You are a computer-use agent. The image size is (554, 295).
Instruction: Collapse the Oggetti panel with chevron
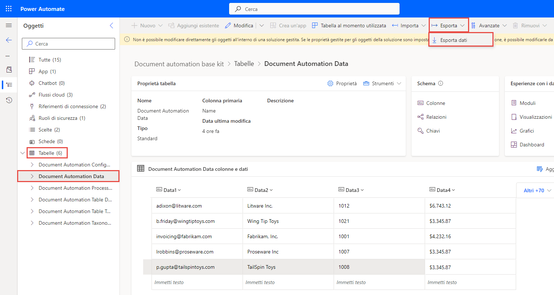tap(111, 25)
